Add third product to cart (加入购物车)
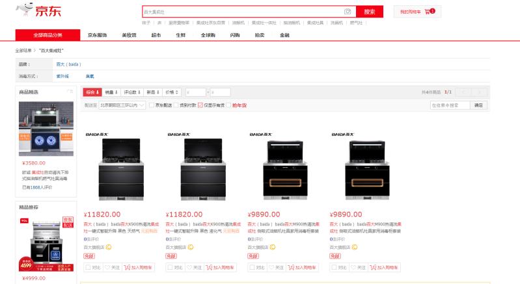The height and width of the screenshot is (284, 520). [302, 268]
